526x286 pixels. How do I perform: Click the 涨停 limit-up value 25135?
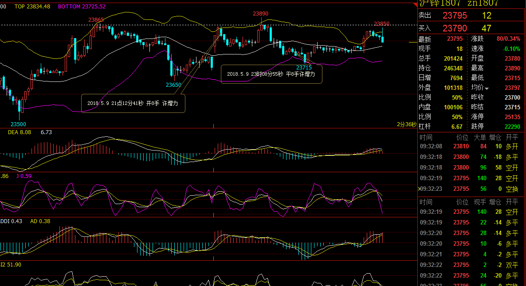point(512,117)
